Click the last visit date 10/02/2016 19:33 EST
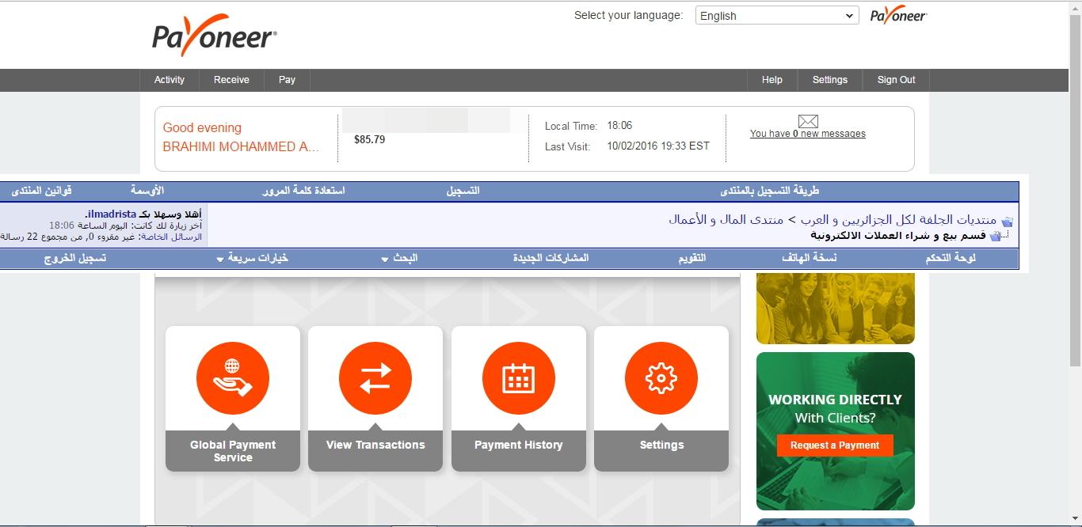Viewport: 1082px width, 527px height. tap(658, 146)
